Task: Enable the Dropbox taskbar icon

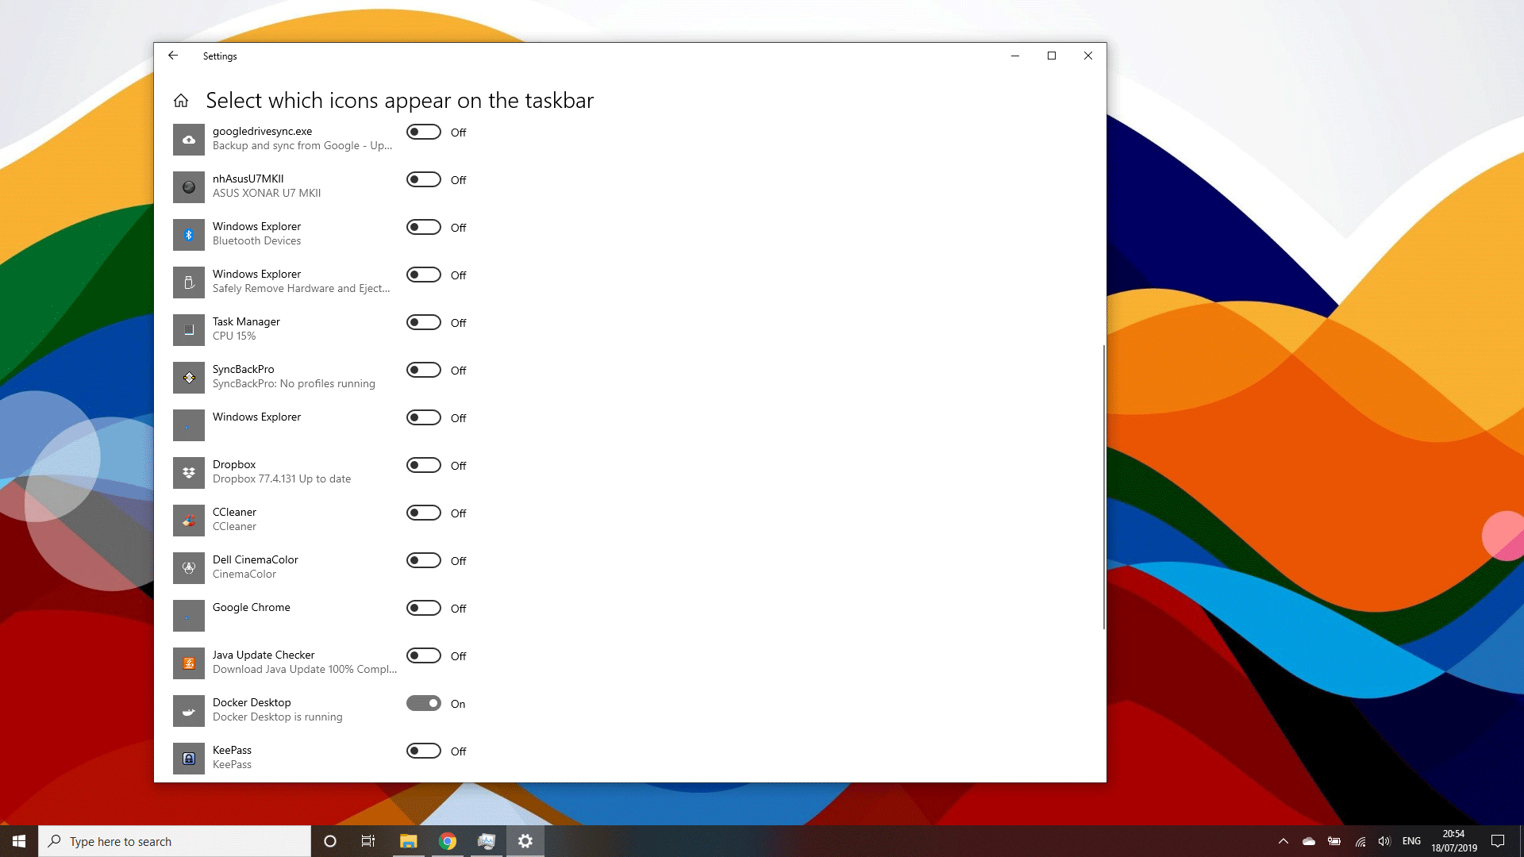Action: click(x=423, y=465)
